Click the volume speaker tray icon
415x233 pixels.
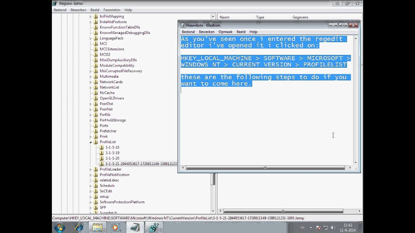click(x=333, y=228)
